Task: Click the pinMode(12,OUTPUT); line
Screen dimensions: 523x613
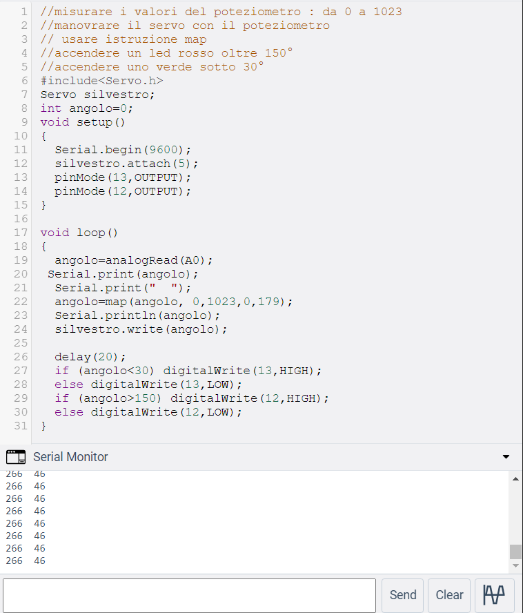Action: tap(123, 191)
